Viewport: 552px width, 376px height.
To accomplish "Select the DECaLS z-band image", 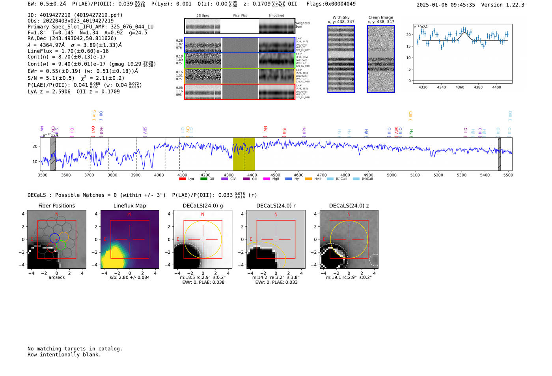I will (349, 239).
